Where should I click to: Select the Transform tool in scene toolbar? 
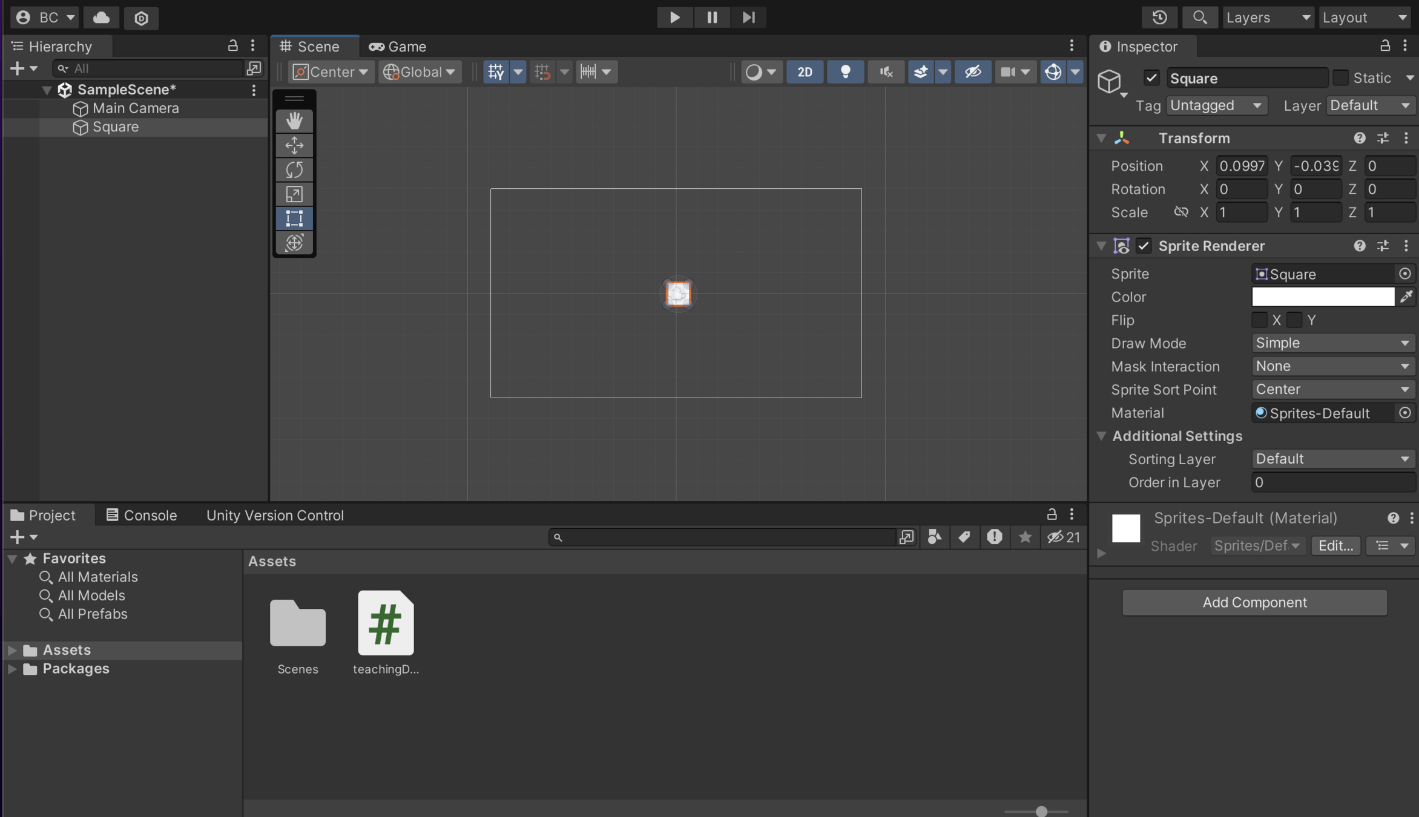pos(294,243)
